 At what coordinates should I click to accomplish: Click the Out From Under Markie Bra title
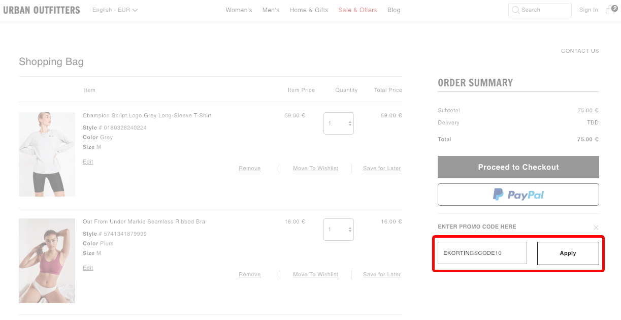point(144,221)
